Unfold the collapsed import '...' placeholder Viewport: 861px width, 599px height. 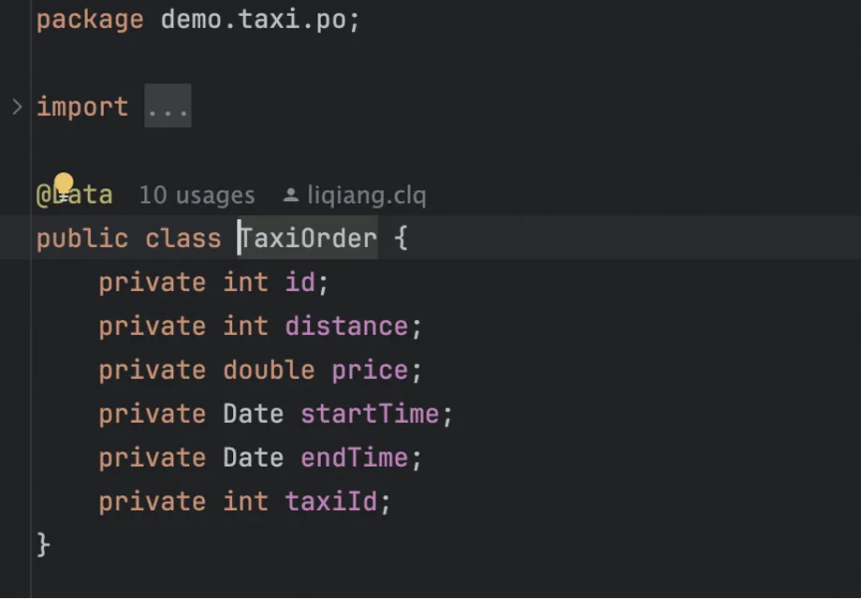tap(168, 106)
